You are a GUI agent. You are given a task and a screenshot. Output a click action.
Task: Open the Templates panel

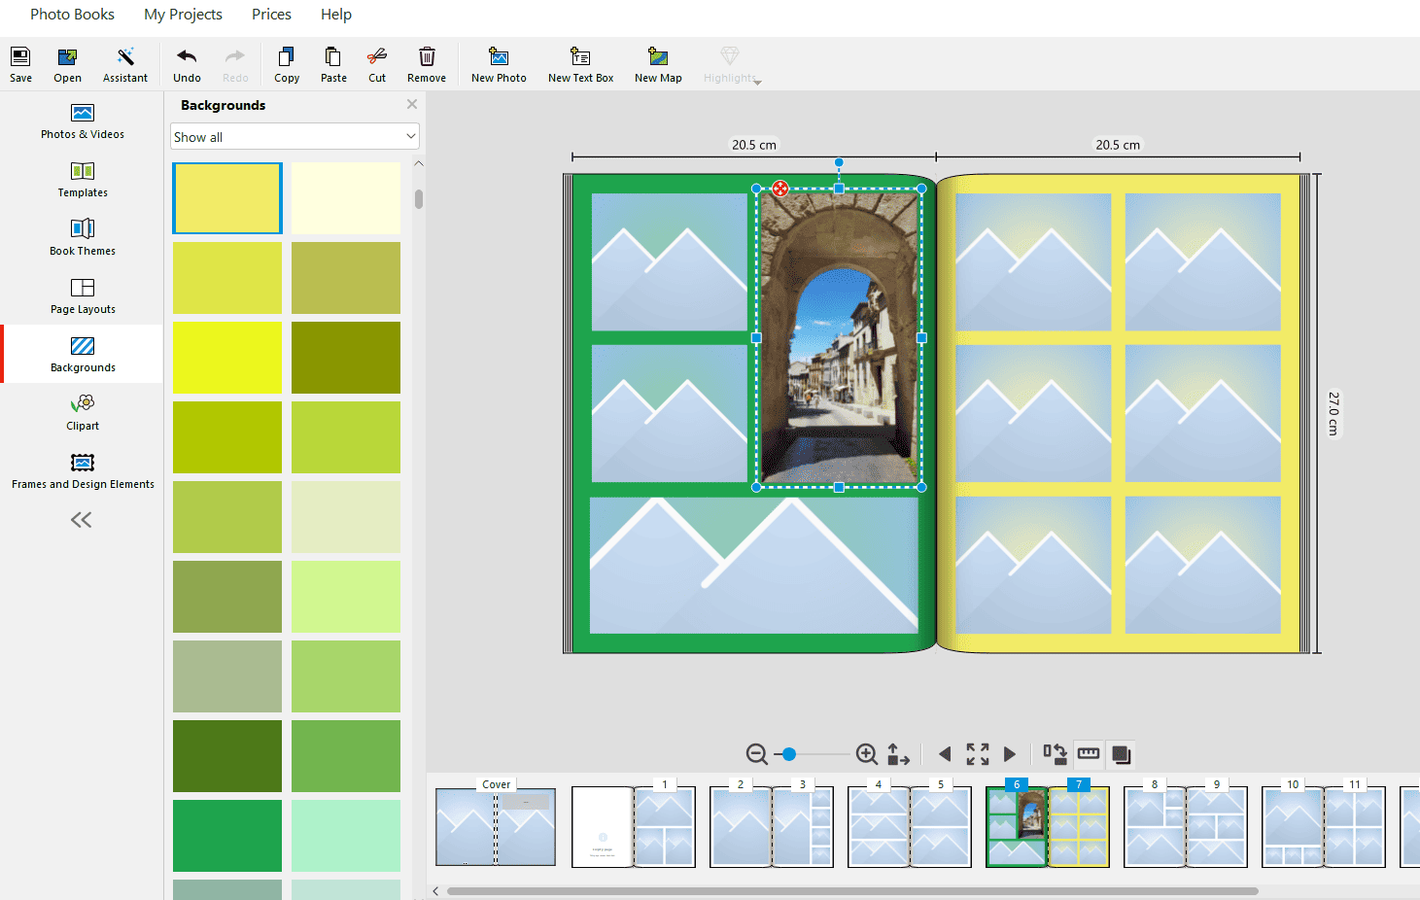pyautogui.click(x=83, y=180)
